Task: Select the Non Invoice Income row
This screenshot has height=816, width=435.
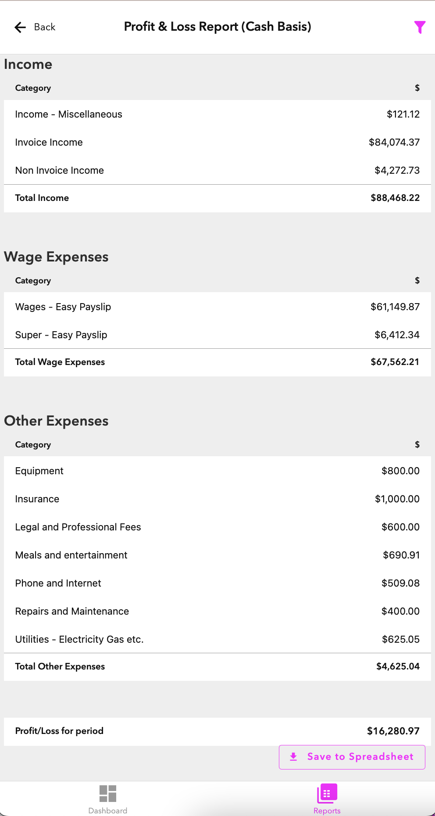Action: point(217,170)
